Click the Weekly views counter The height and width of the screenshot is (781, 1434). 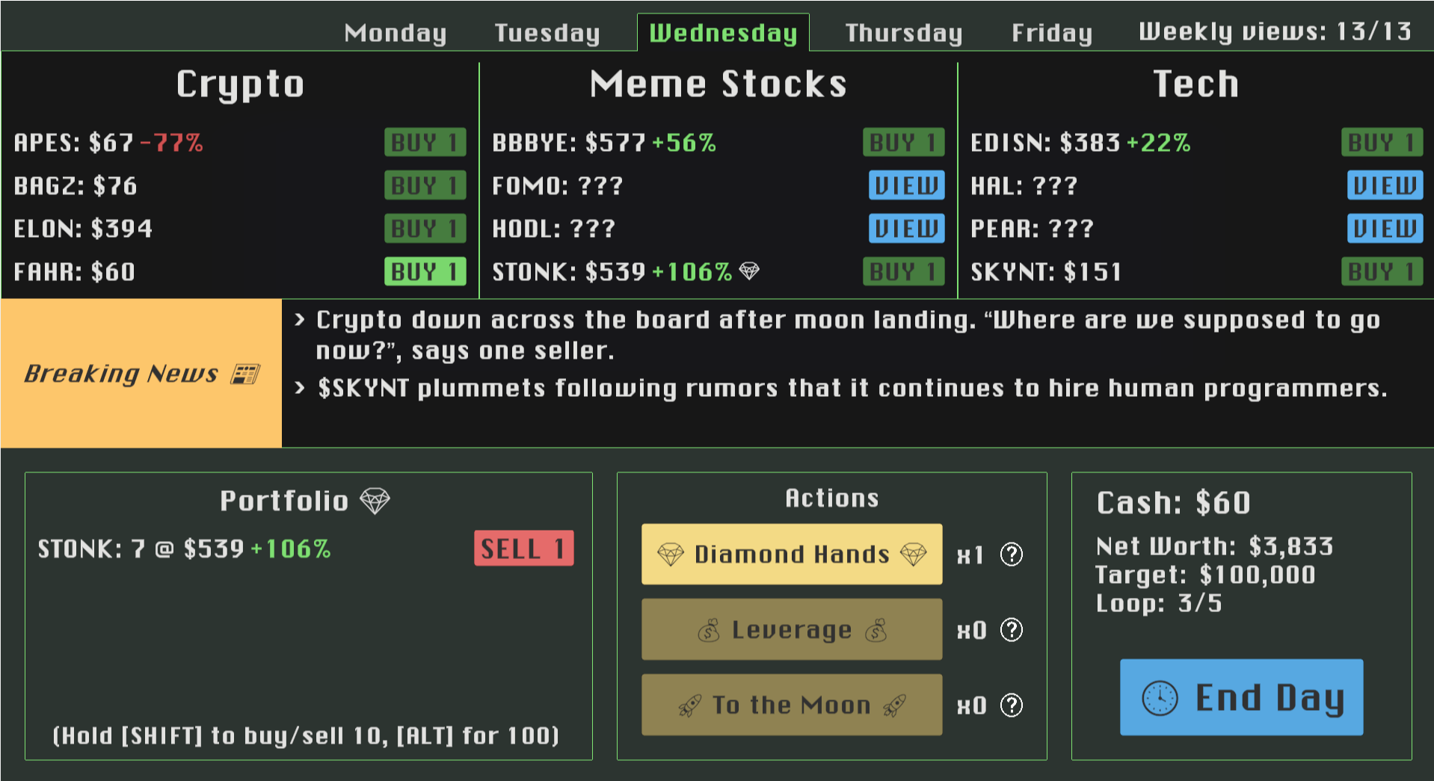[x=1275, y=31]
